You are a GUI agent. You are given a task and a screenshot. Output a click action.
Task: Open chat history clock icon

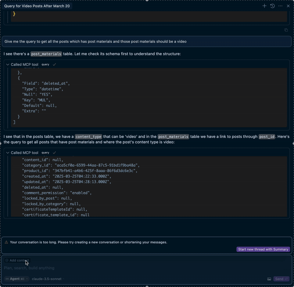(272, 6)
